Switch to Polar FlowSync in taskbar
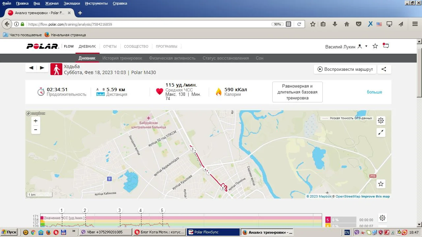 click(213, 232)
